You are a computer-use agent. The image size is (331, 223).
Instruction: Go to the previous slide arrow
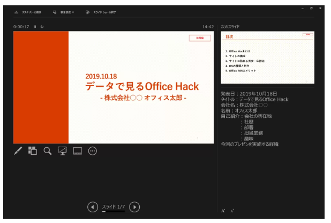93,207
